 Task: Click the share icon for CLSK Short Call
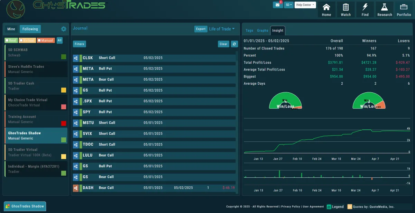click(x=76, y=58)
